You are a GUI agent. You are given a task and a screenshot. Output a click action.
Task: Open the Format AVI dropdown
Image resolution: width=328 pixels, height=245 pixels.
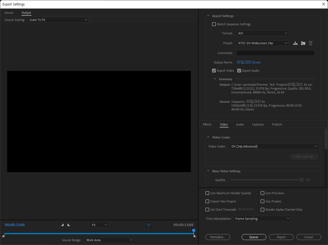coord(262,33)
